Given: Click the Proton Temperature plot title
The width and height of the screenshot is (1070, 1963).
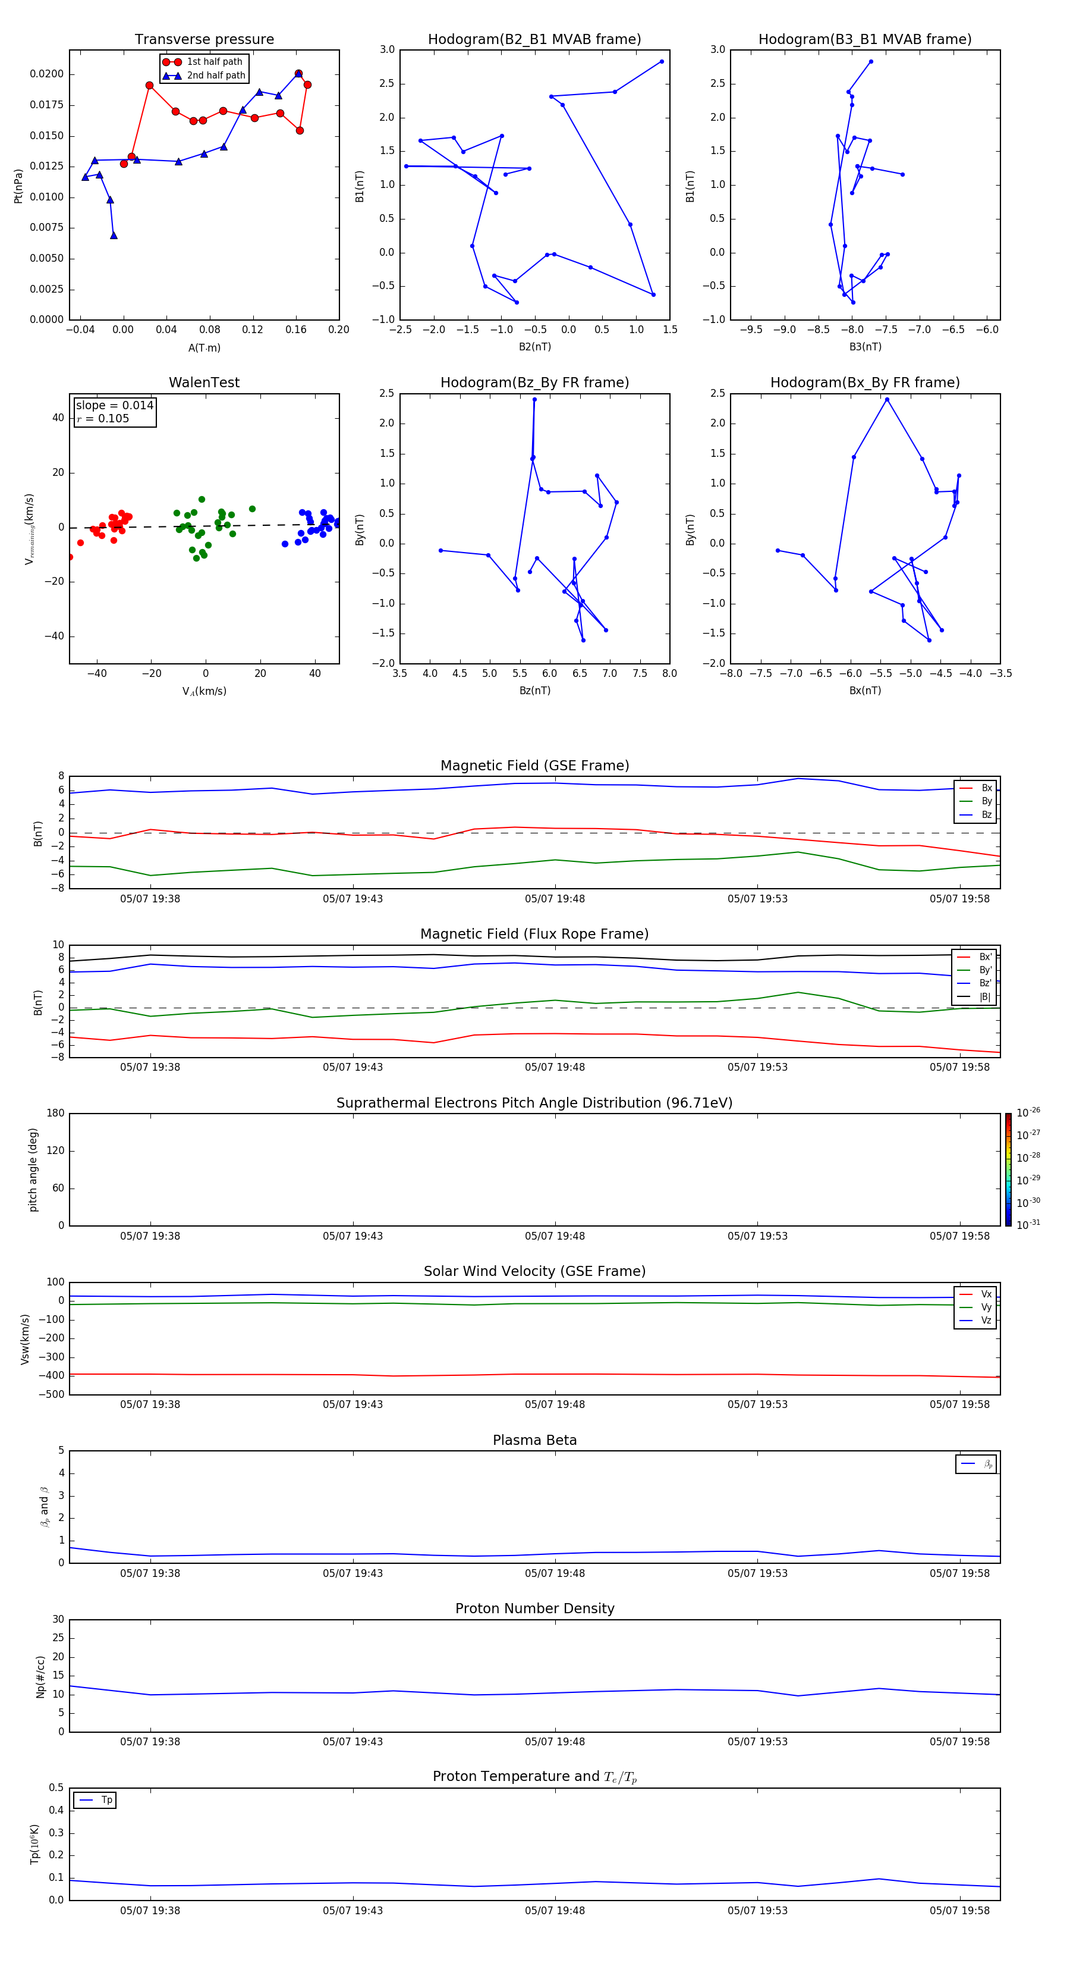Looking at the screenshot, I should click(534, 1777).
